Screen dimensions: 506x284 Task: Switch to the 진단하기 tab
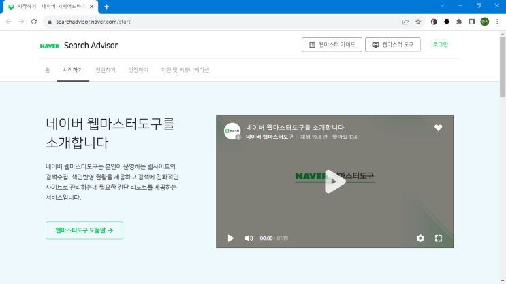(106, 70)
